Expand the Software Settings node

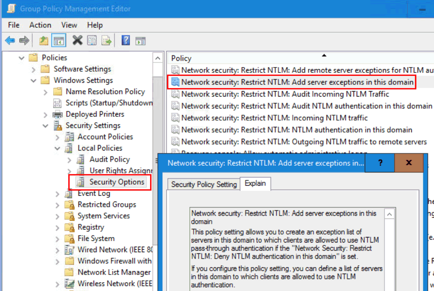(x=34, y=69)
